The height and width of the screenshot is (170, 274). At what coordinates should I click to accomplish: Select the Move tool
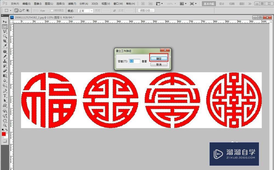(x=5, y=22)
